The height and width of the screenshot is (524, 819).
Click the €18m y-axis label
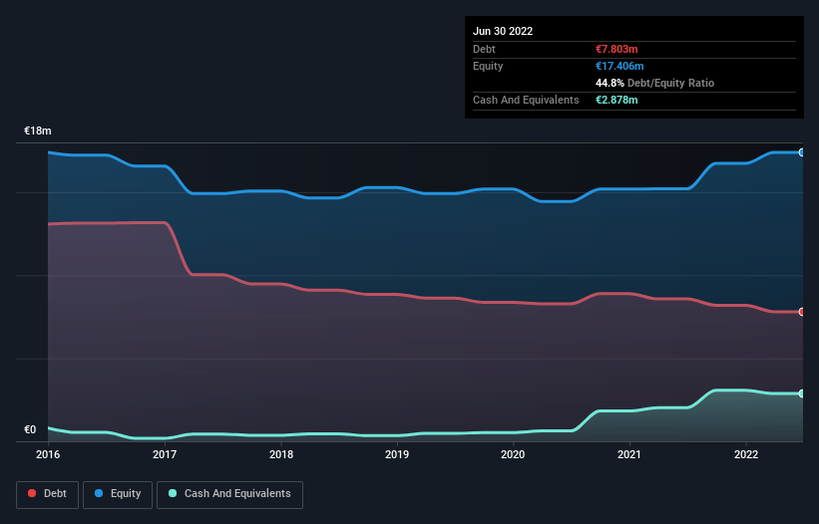tap(38, 131)
